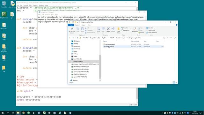Sort files by Name column header
Viewport: 204px width, 115px height.
(x=105, y=41)
